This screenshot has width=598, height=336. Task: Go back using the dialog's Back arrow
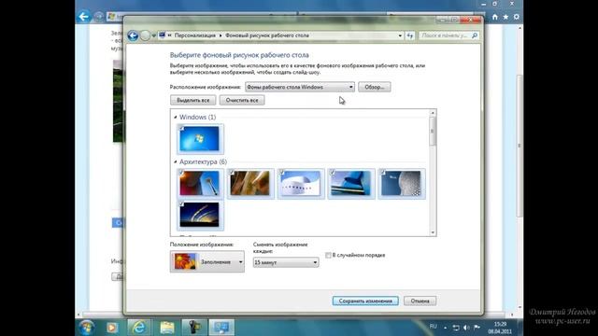(133, 35)
